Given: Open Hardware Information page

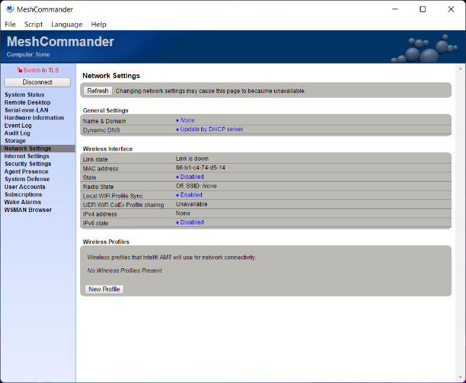Looking at the screenshot, I should 34,118.
